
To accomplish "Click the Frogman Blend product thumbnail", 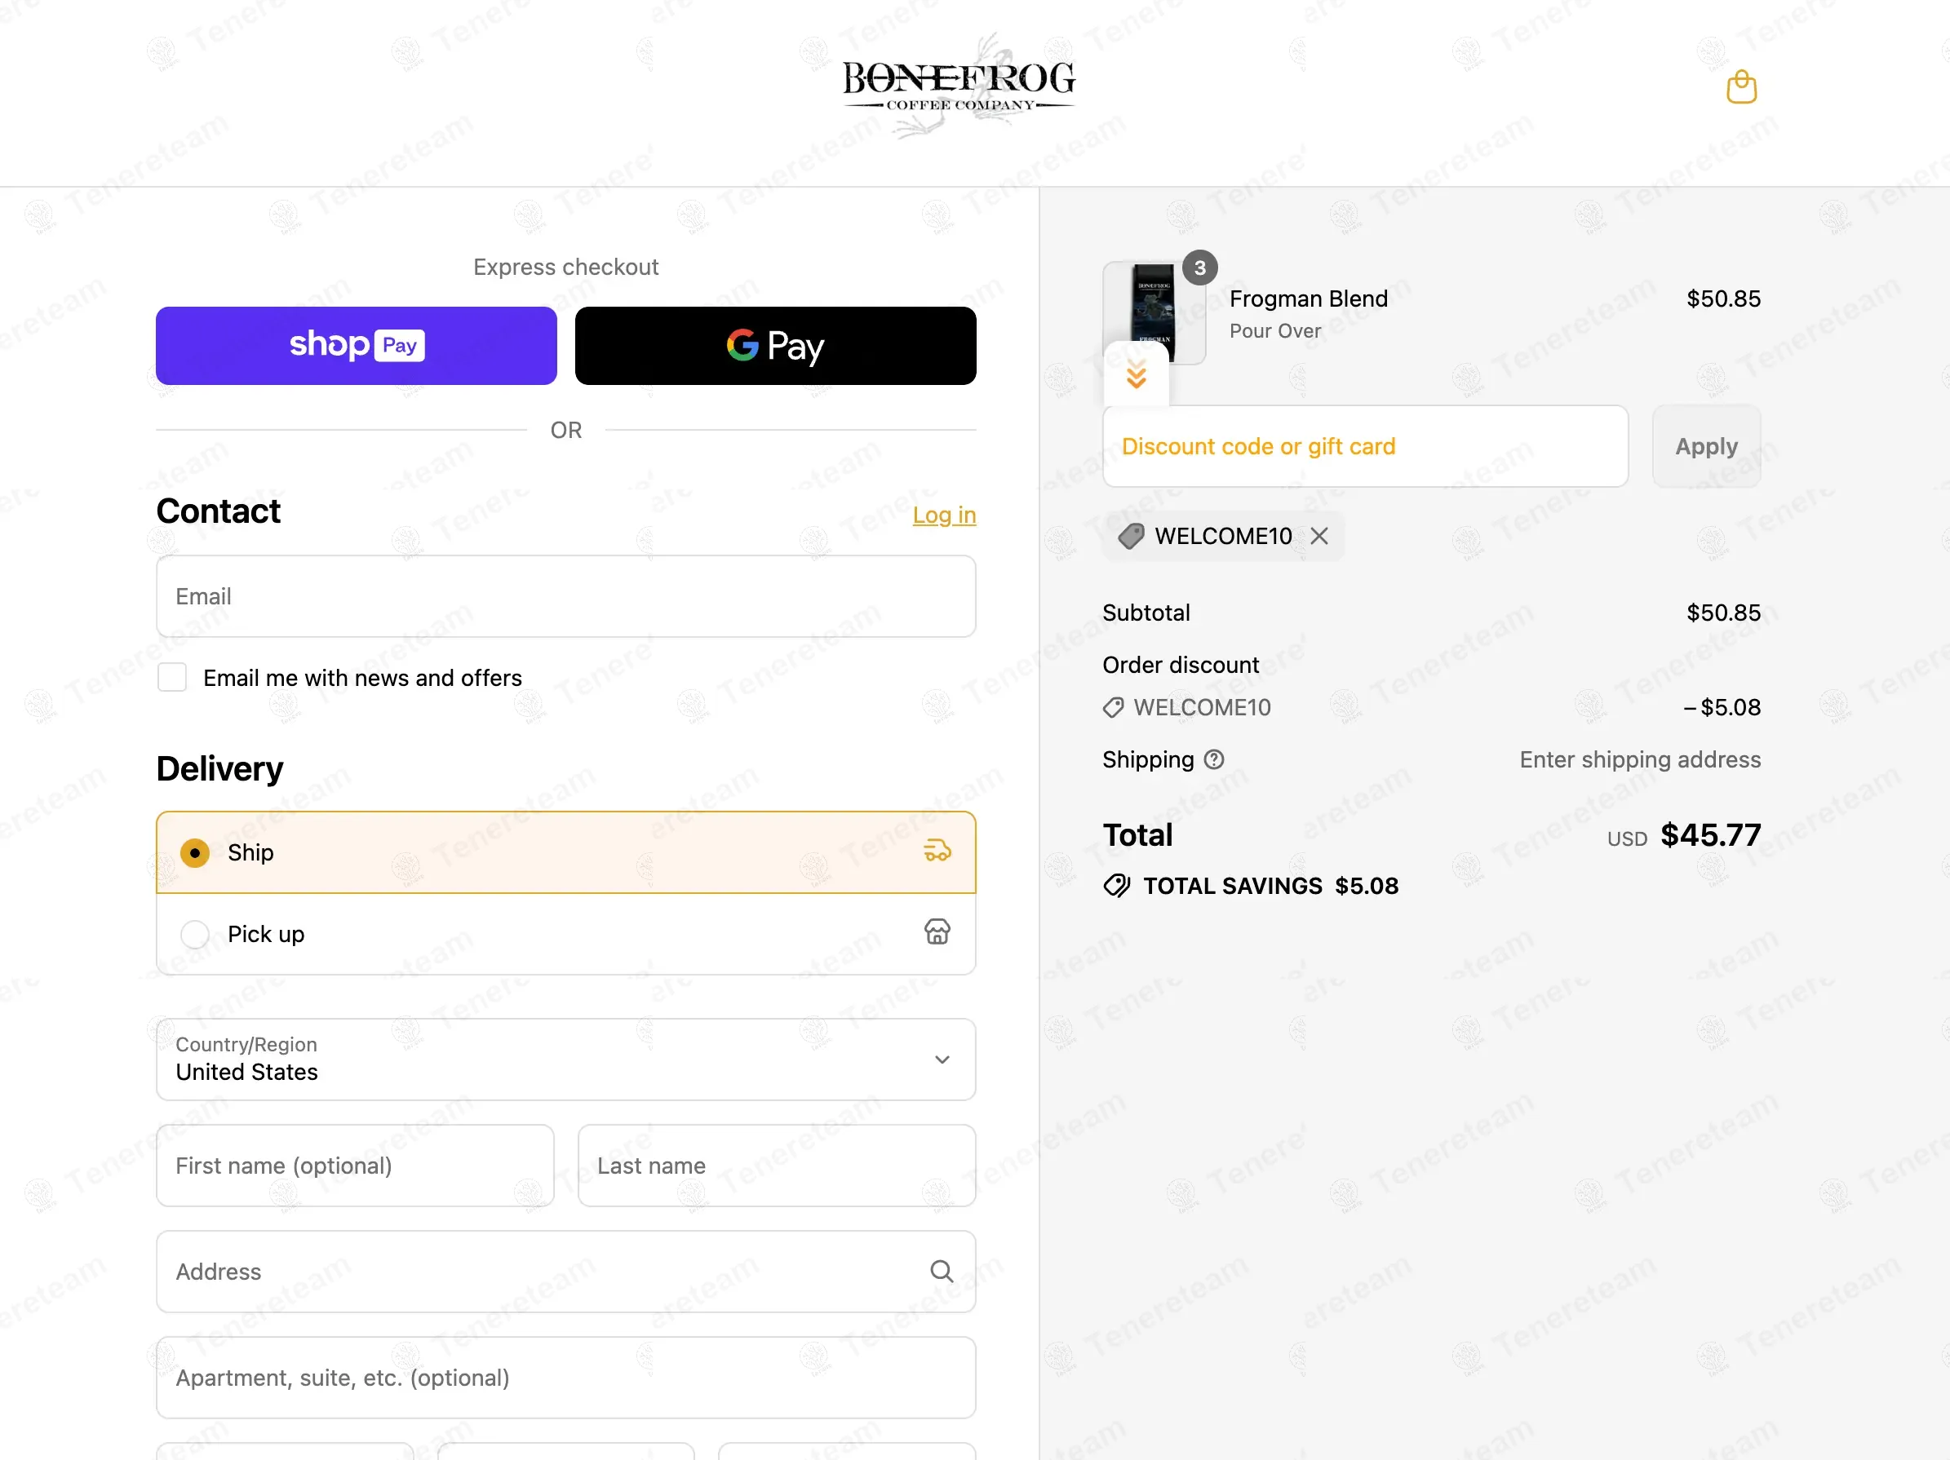I will coord(1154,312).
